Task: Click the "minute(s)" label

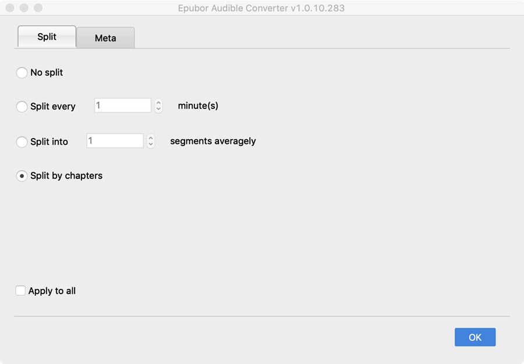Action: coord(198,105)
